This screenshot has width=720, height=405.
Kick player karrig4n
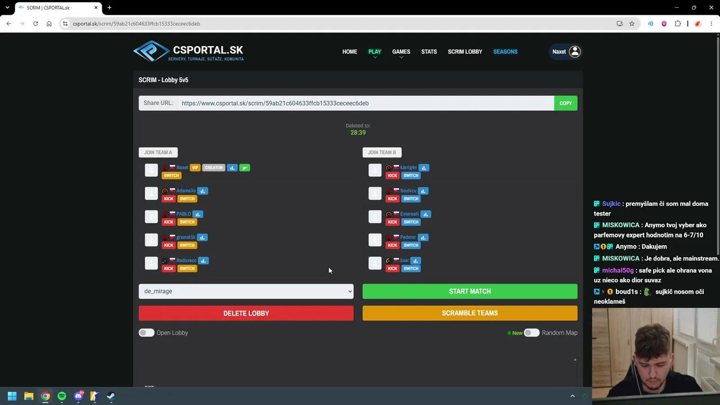[393, 175]
